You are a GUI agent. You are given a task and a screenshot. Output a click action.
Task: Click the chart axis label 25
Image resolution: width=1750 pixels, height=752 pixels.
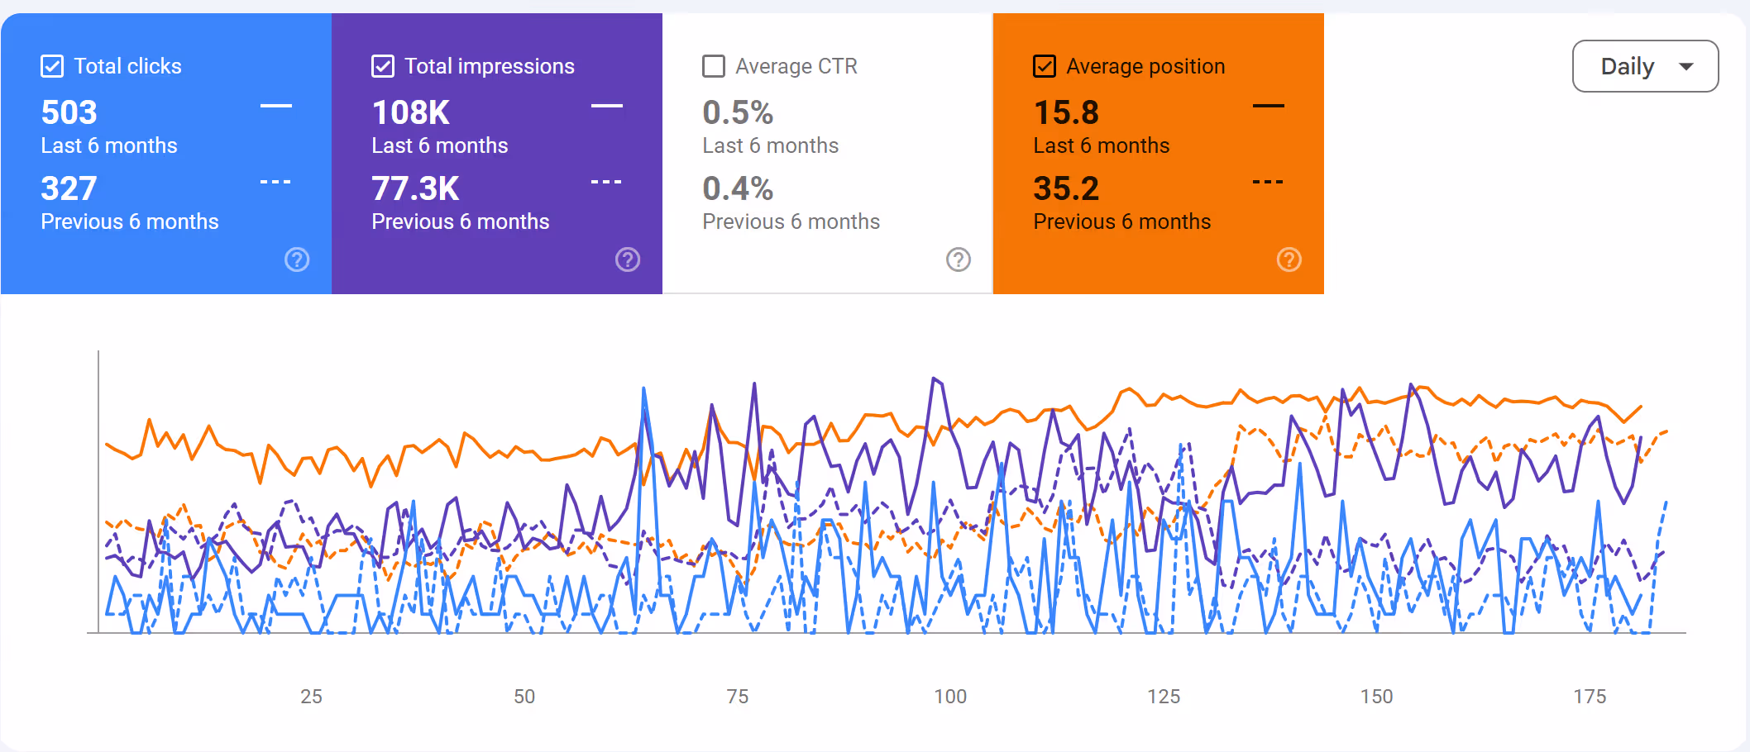pos(312,697)
